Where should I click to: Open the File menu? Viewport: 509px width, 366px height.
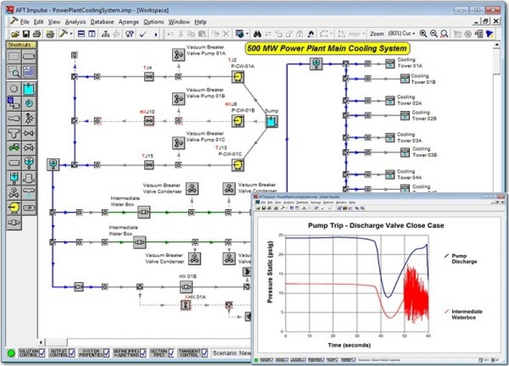coord(25,22)
